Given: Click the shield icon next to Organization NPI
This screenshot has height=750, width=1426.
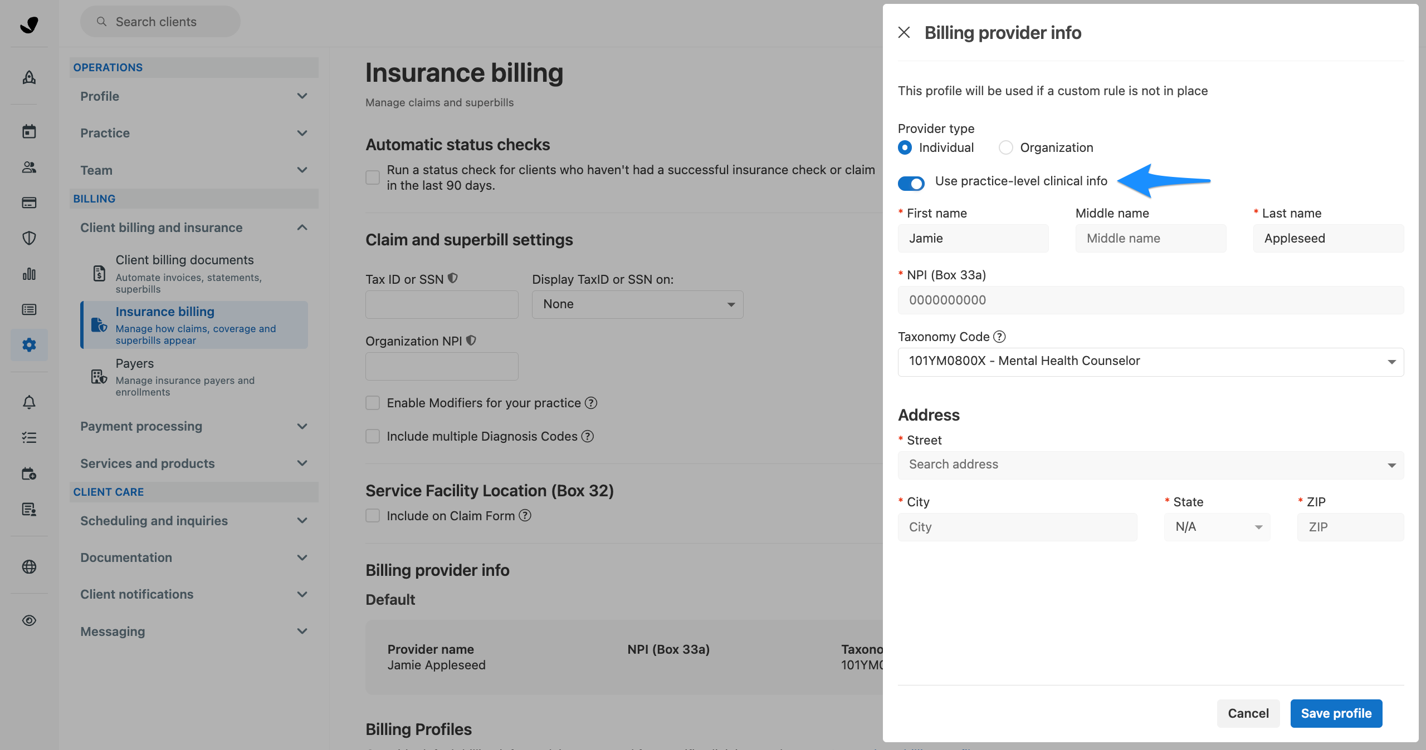Looking at the screenshot, I should (471, 340).
